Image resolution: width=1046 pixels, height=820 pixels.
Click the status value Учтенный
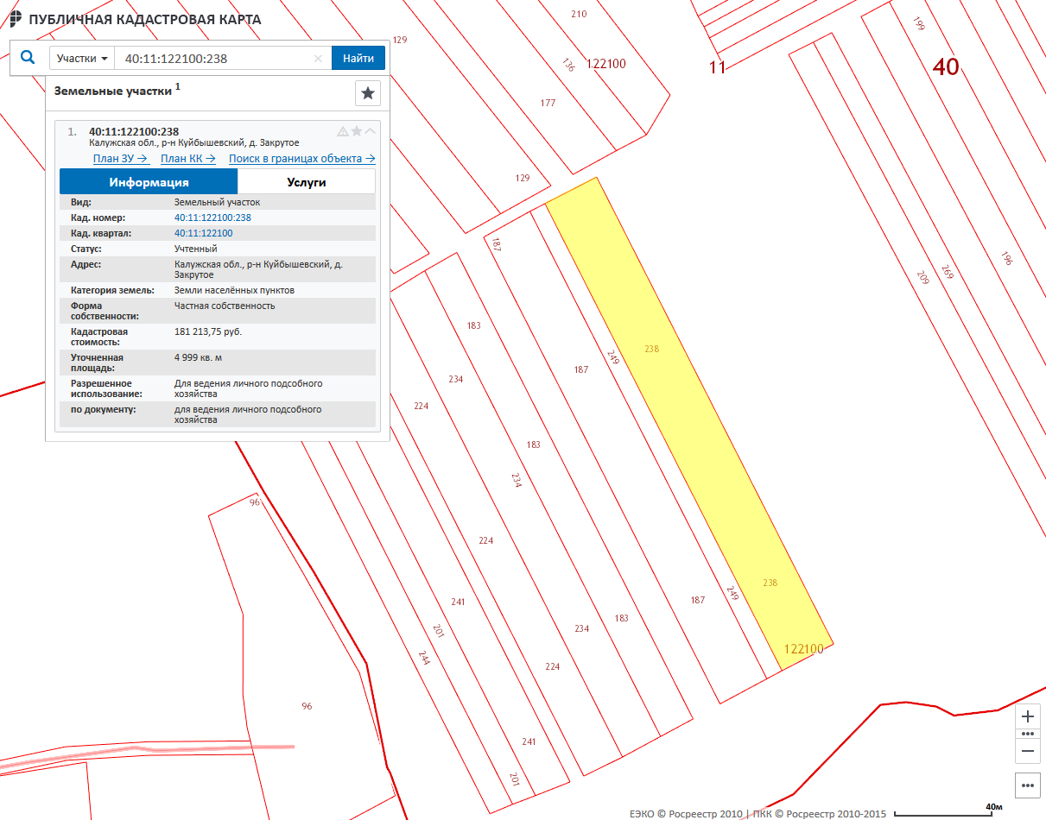coord(196,249)
